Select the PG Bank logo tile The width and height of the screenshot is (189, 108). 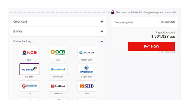coord(29,69)
